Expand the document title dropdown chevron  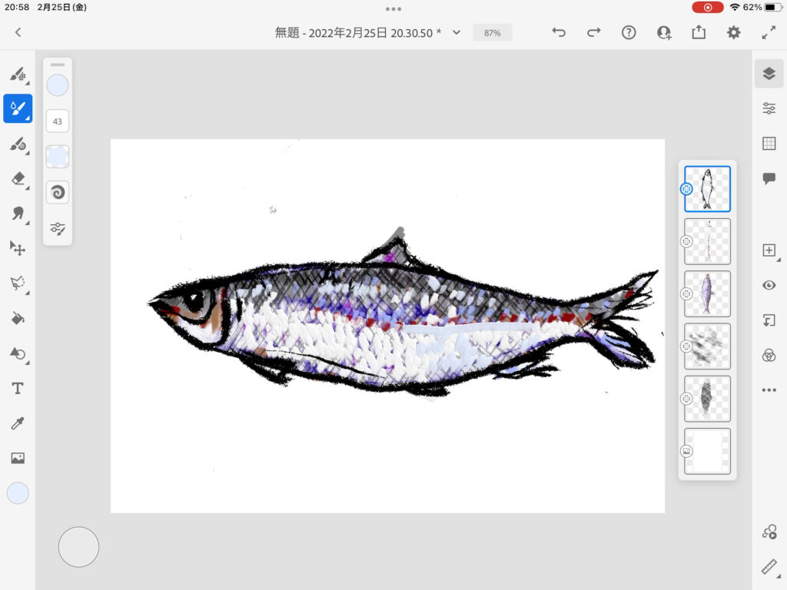tap(457, 32)
